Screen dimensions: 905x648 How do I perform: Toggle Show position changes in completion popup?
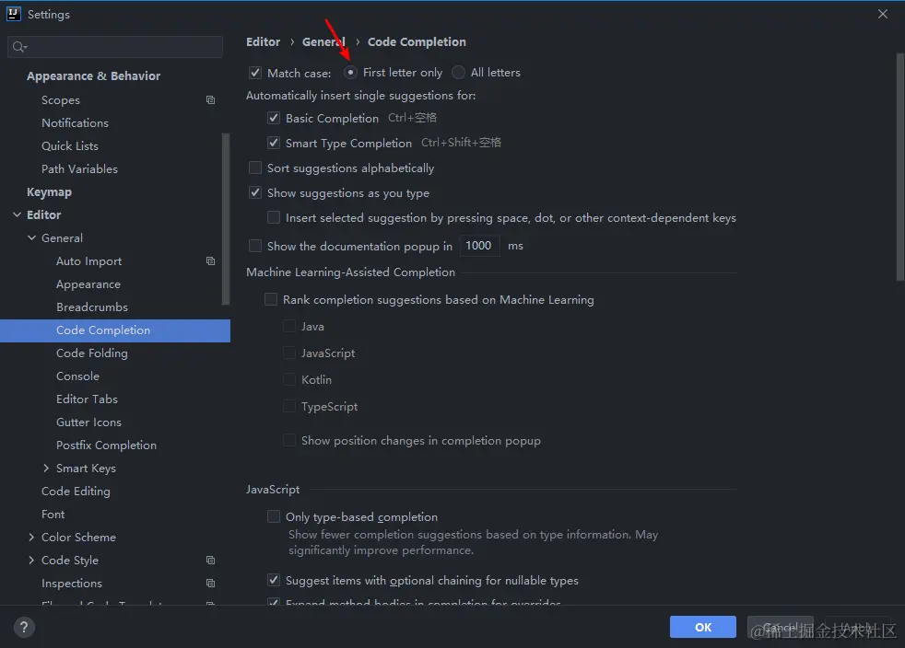(x=289, y=441)
